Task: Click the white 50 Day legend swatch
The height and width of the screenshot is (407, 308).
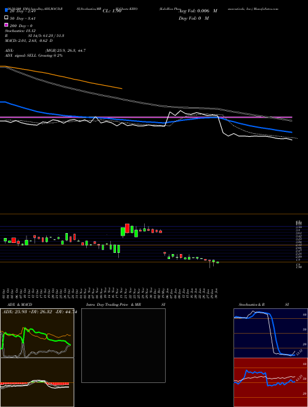Action: [x=6, y=18]
